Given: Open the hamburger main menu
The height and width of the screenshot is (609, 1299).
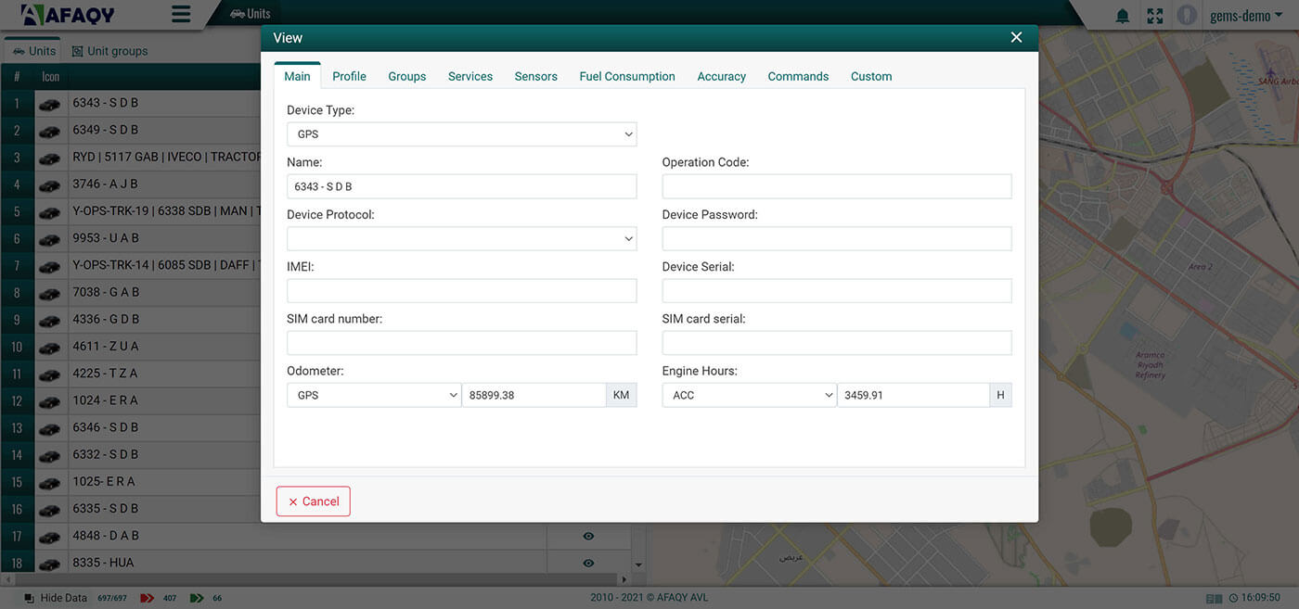Looking at the screenshot, I should 181,14.
